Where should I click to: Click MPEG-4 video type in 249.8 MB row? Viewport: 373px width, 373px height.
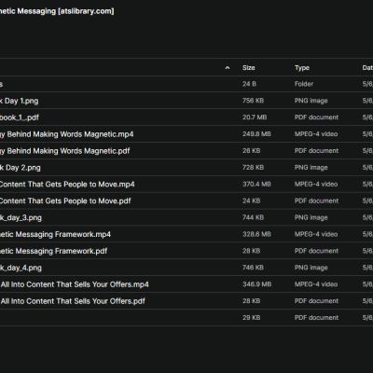(x=316, y=134)
